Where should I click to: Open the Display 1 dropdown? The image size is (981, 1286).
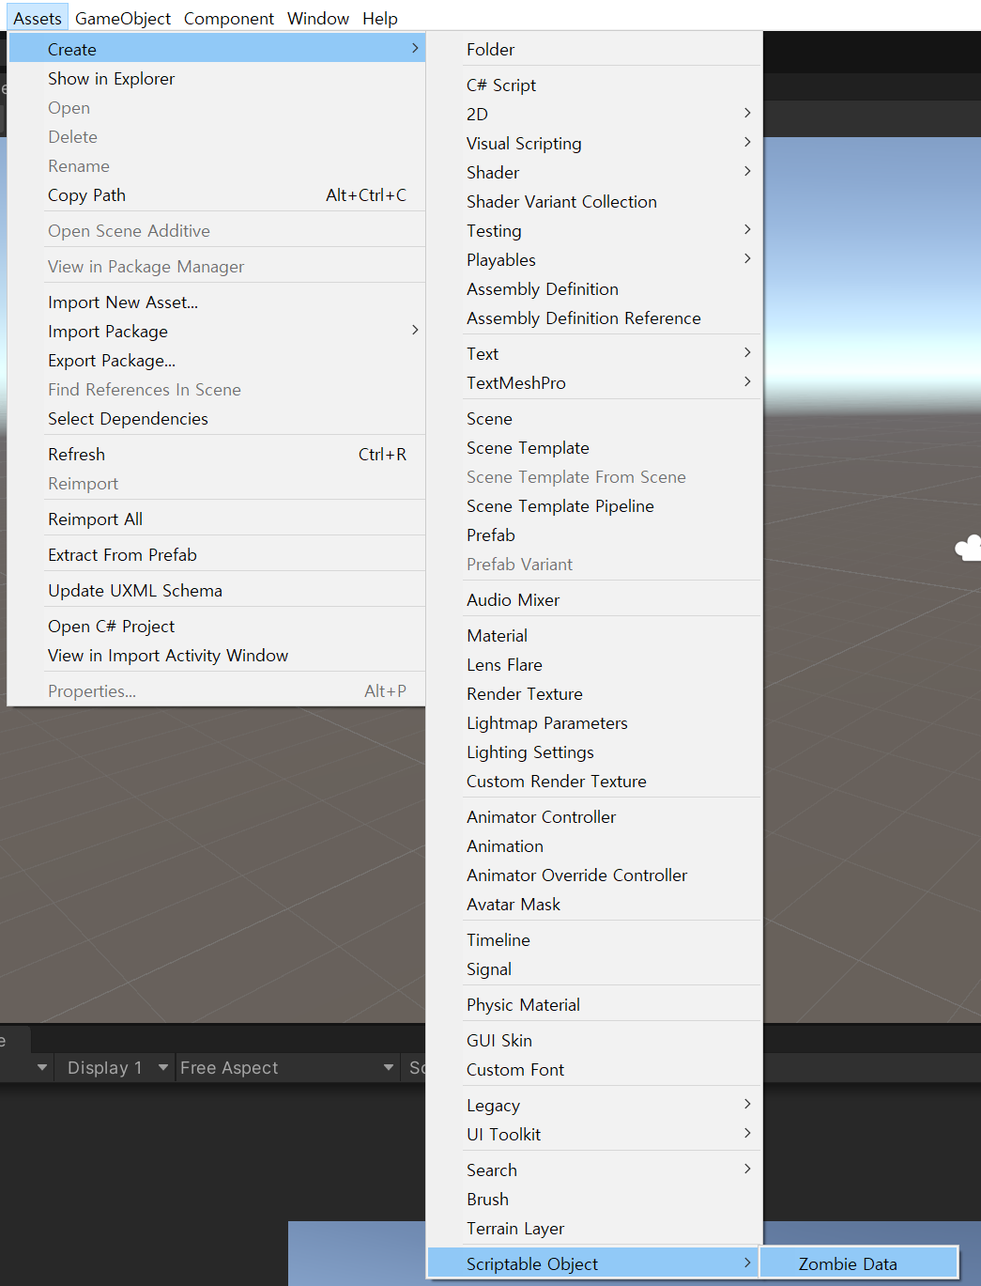click(113, 1067)
